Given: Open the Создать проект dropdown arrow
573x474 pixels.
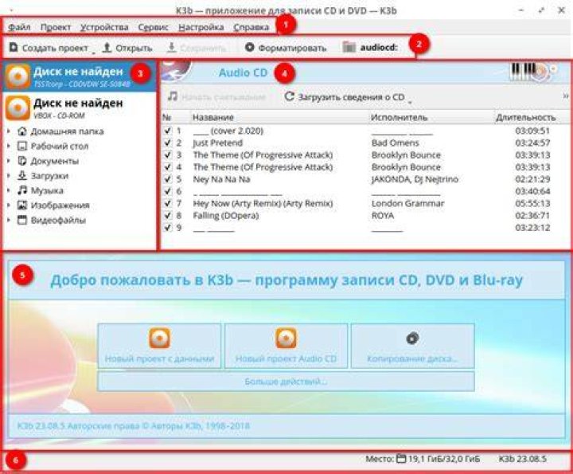Looking at the screenshot, I should pyautogui.click(x=94, y=53).
